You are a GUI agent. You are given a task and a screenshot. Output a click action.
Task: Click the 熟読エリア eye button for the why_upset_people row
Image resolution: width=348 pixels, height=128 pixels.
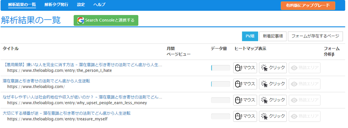coord(304,100)
